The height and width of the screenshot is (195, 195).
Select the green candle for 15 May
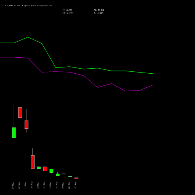click(51, 171)
